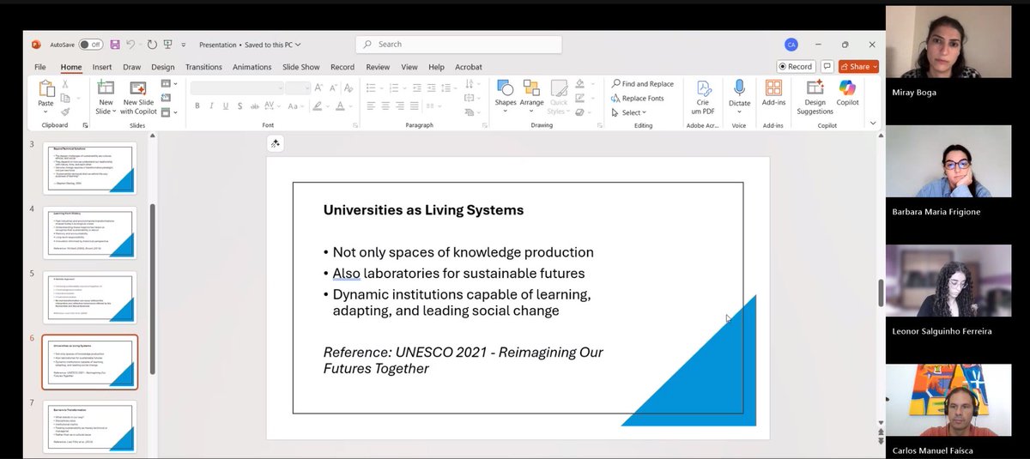Click the Share button

click(x=859, y=67)
